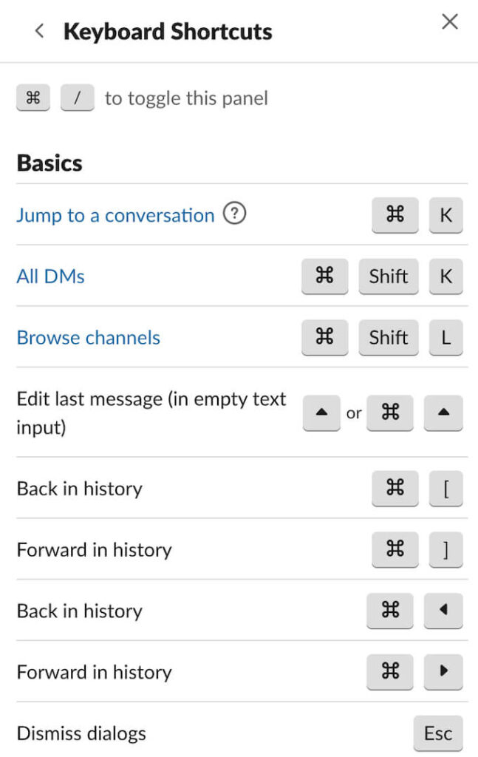Click the Esc key for Dismiss dialogs
Viewport: 478px width, 757px height.
coord(438,733)
